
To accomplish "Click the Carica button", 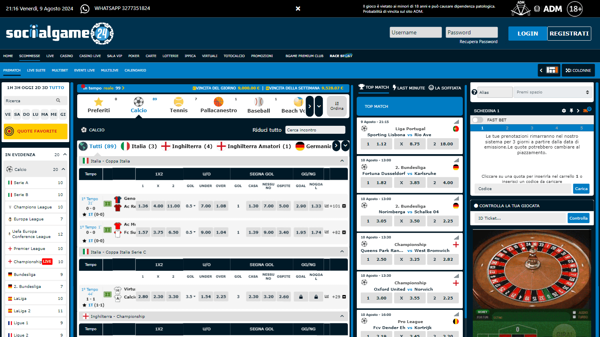I will pos(581,189).
